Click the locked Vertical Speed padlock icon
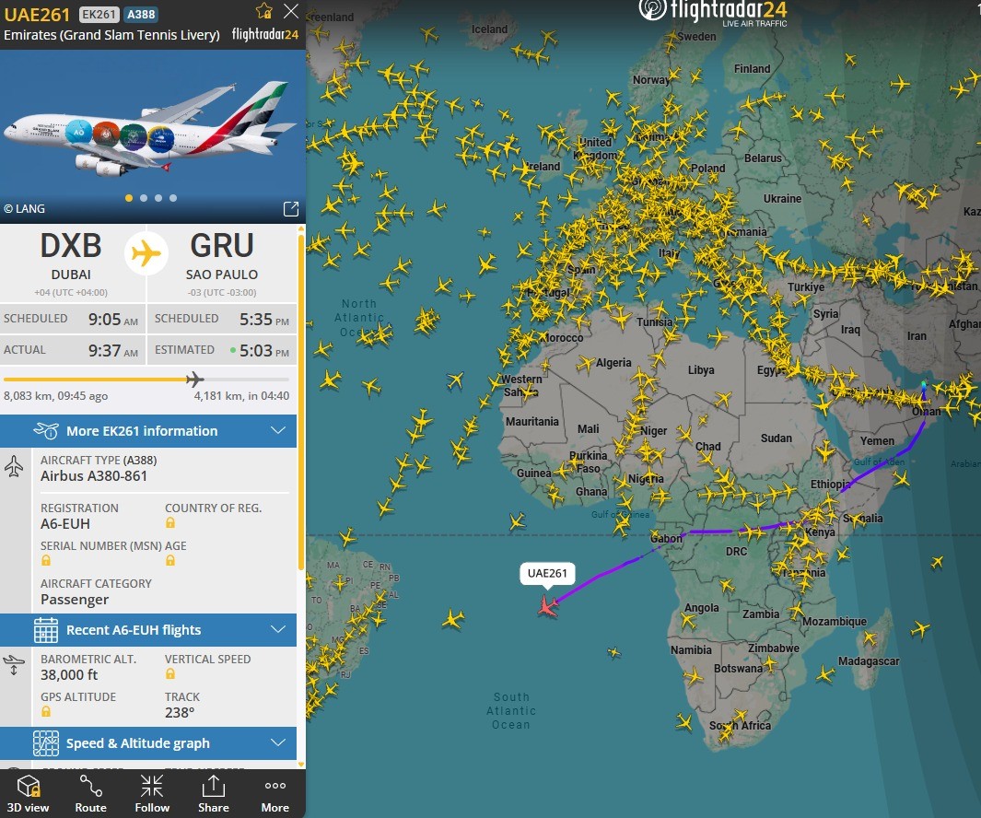 click(170, 674)
